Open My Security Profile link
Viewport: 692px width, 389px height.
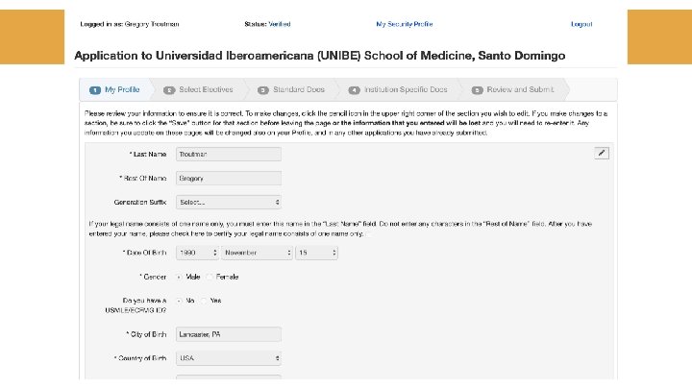pos(405,24)
